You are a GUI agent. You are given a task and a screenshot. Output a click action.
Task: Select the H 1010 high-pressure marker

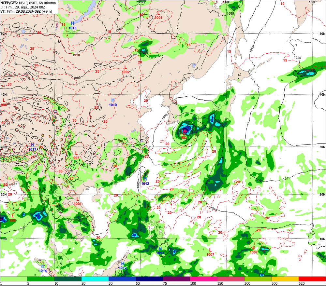pos(113,102)
